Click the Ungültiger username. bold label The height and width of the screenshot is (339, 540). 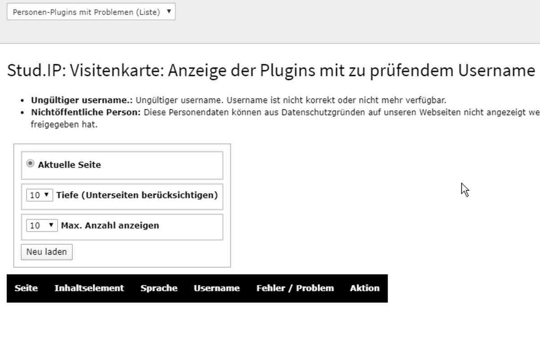tap(81, 100)
